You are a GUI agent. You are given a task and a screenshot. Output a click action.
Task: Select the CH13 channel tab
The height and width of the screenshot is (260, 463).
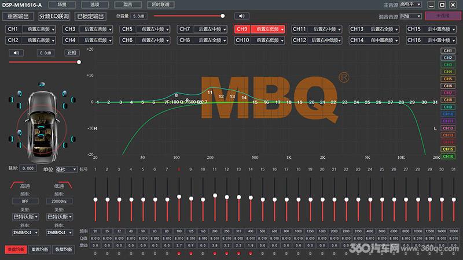point(357,29)
